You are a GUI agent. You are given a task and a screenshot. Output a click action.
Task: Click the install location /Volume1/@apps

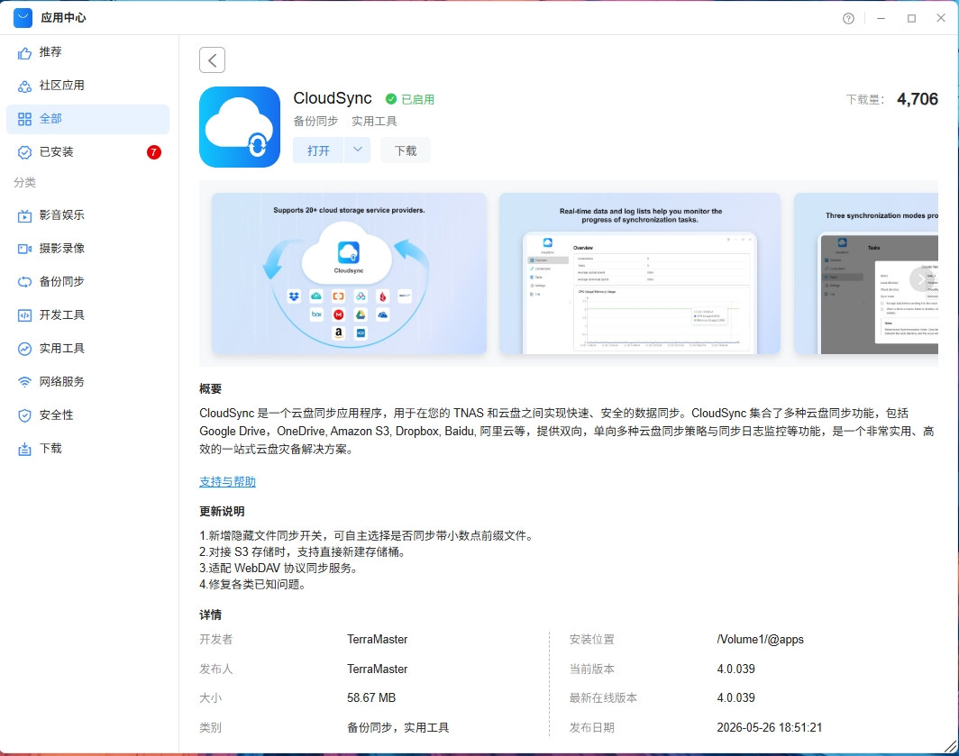coord(760,639)
